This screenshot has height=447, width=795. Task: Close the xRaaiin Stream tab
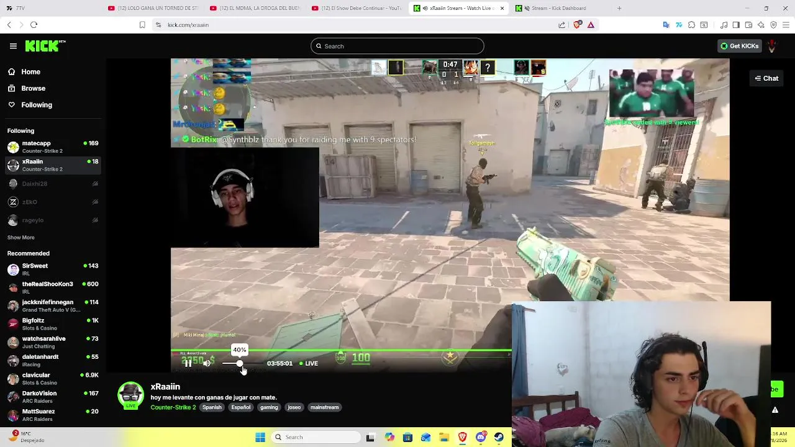point(502,8)
